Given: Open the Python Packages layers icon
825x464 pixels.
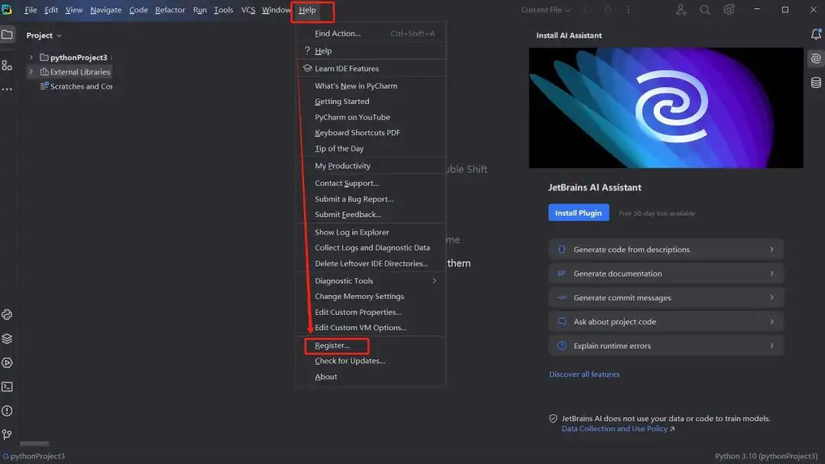Looking at the screenshot, I should [x=7, y=339].
